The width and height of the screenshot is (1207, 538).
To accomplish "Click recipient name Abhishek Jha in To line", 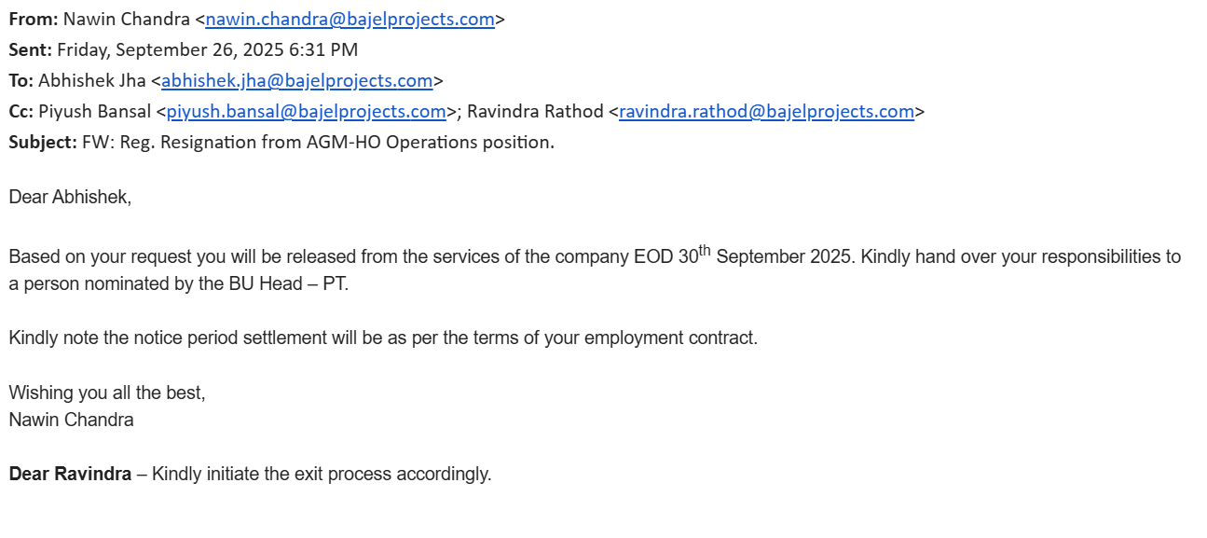I will (x=92, y=80).
